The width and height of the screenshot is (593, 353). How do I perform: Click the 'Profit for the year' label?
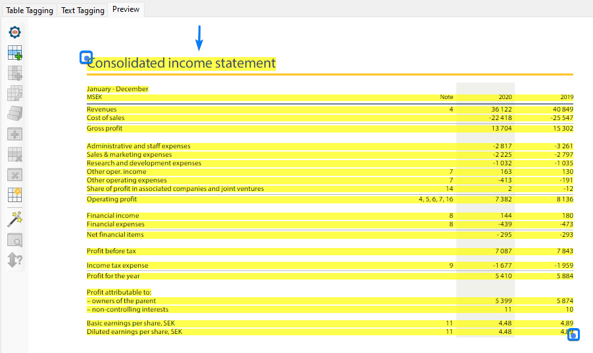113,276
